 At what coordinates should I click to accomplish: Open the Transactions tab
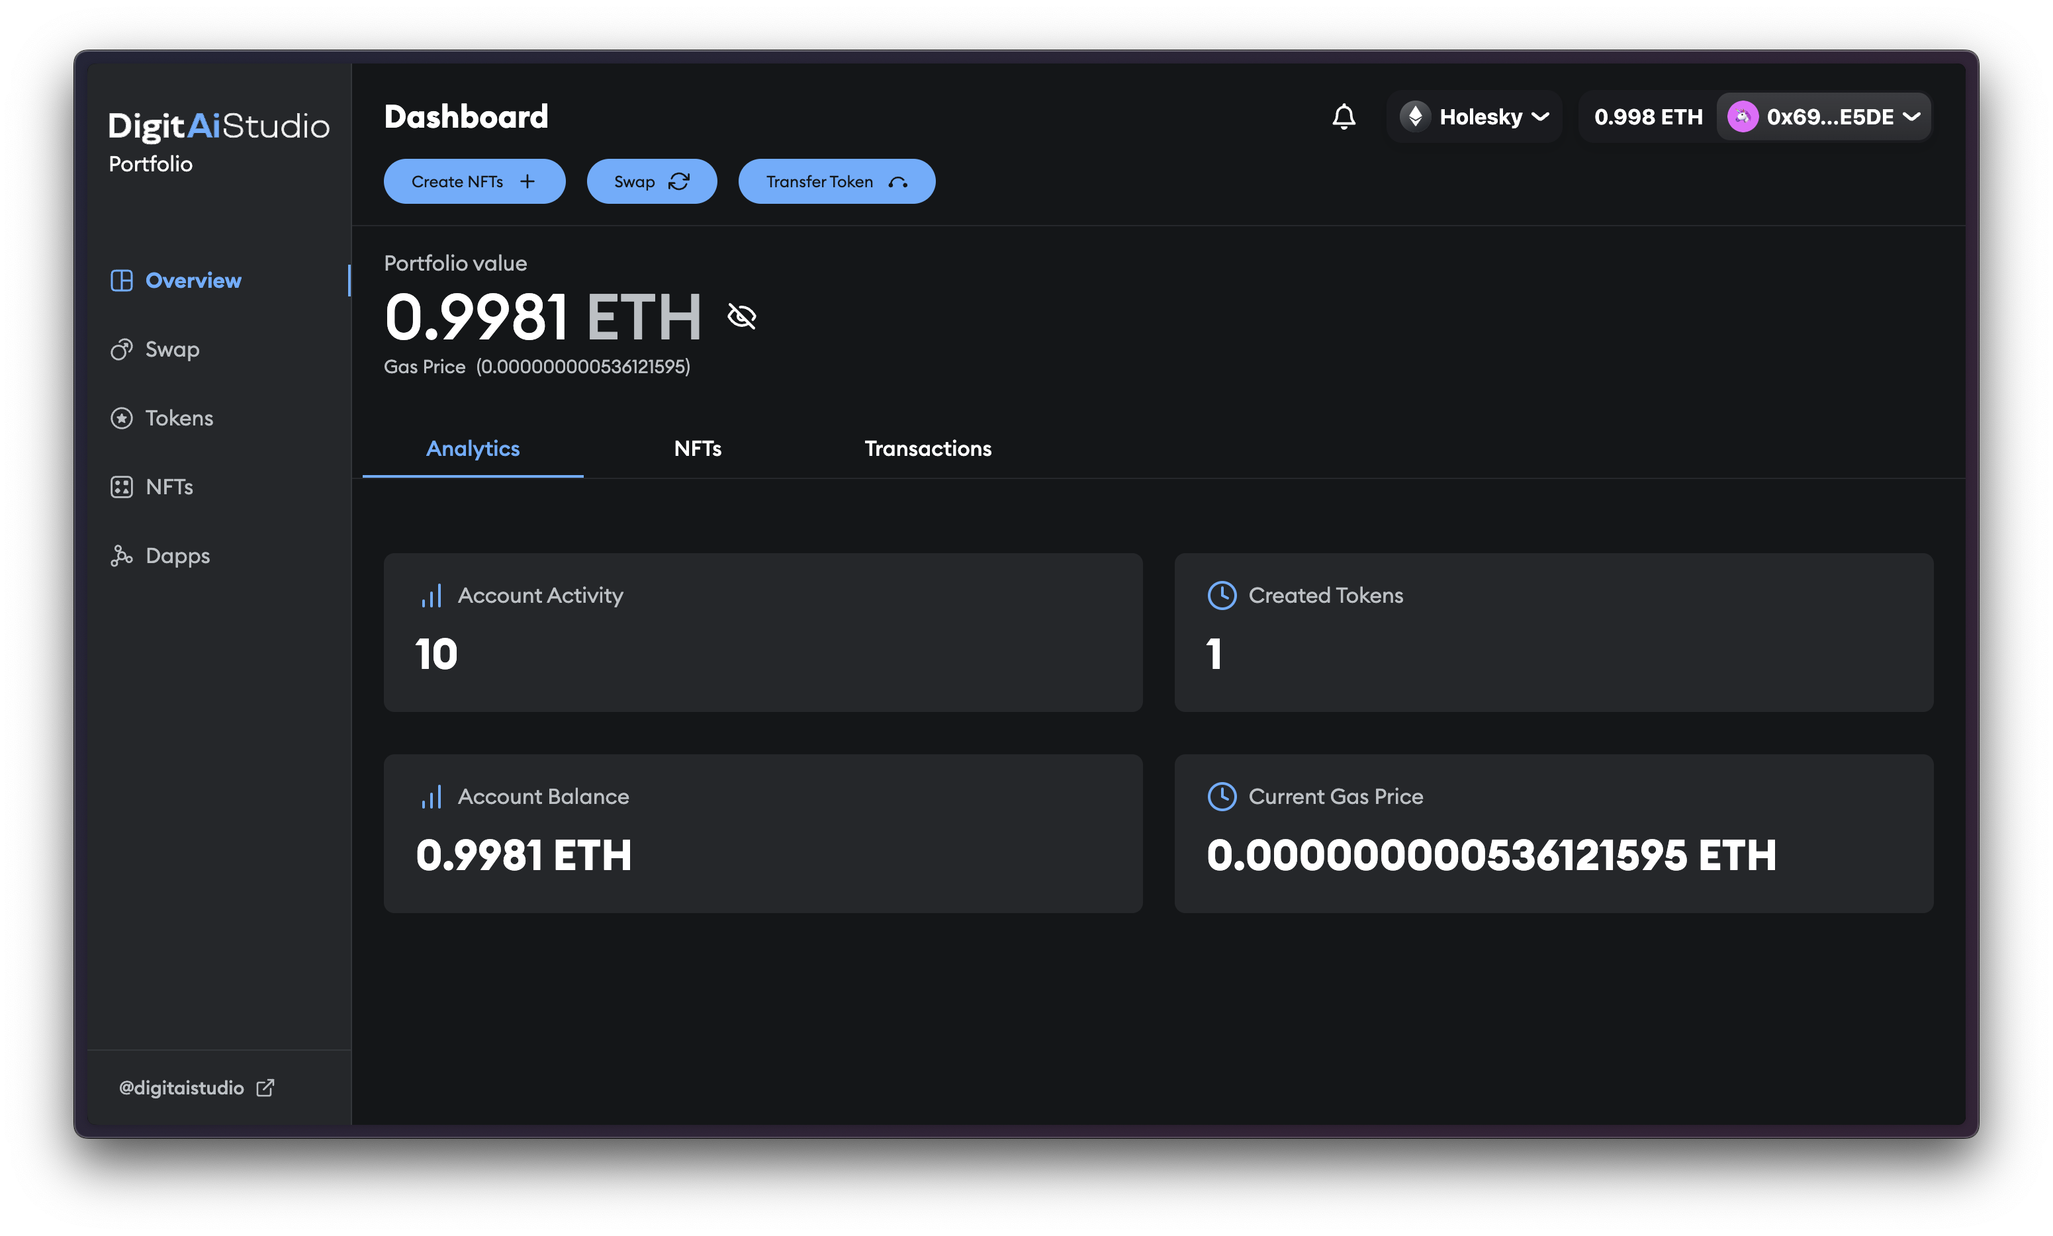928,449
